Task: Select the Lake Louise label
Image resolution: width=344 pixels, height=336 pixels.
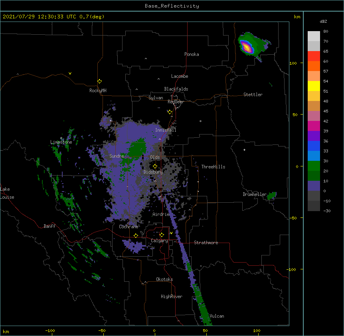Action: coord(7,193)
